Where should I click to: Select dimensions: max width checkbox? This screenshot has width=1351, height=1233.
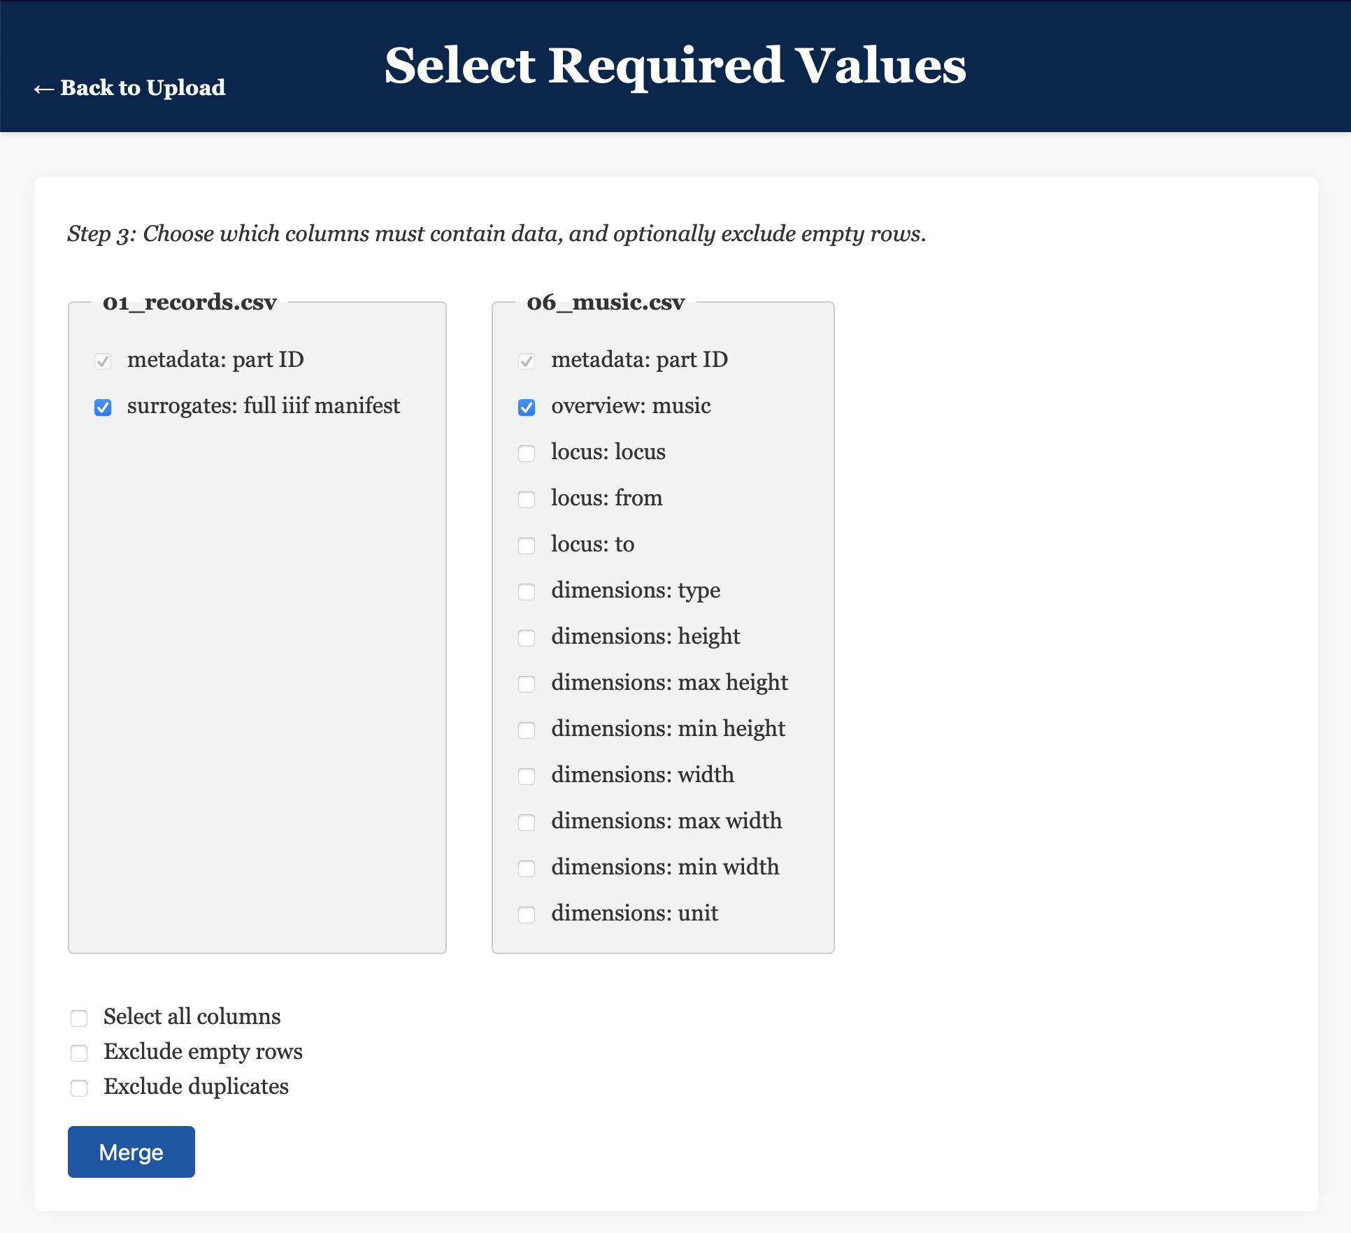pyautogui.click(x=527, y=823)
